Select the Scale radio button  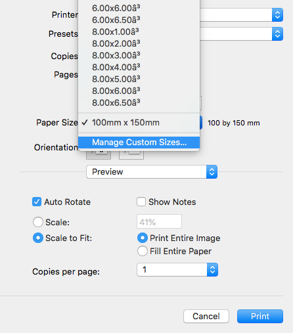click(38, 222)
